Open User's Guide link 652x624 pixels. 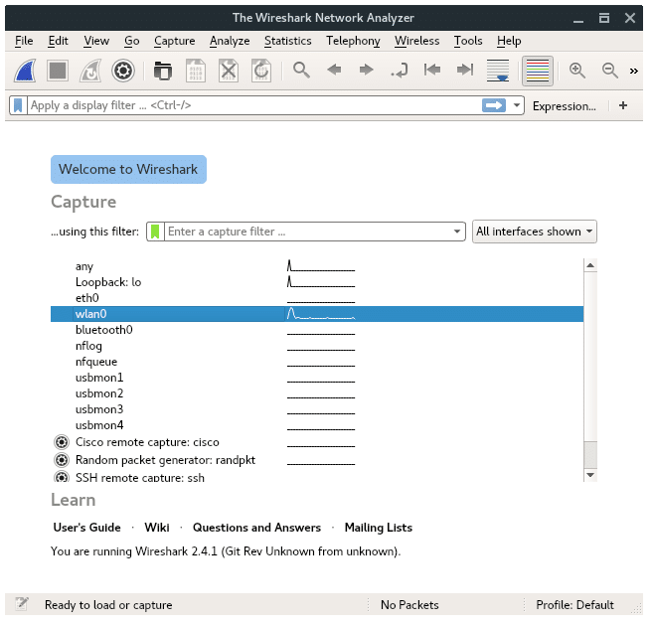pos(86,528)
